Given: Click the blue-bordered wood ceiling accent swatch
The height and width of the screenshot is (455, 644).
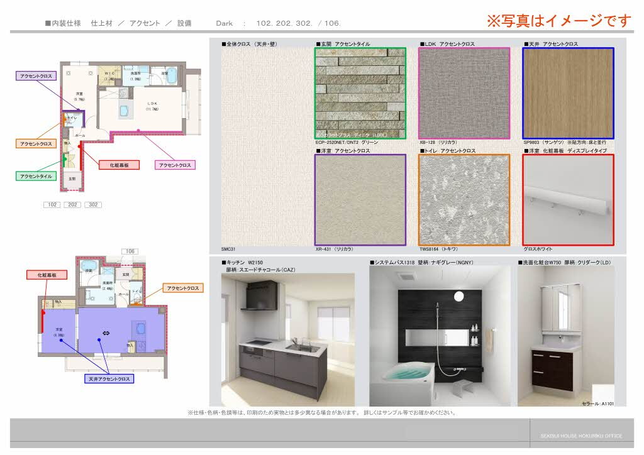Looking at the screenshot, I should [x=568, y=93].
